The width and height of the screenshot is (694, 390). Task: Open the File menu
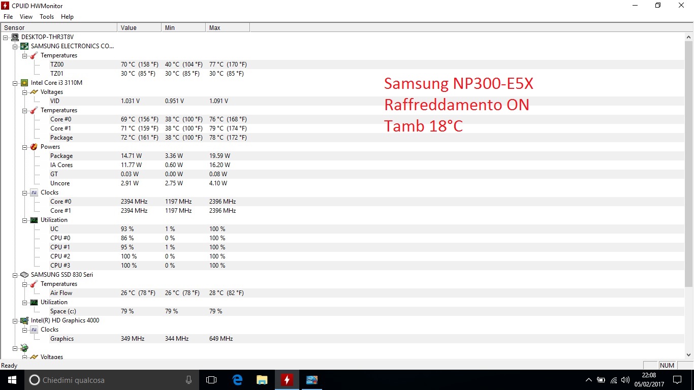tap(8, 17)
